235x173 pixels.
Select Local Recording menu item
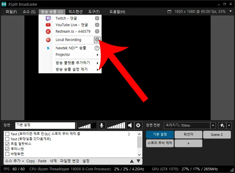68,40
